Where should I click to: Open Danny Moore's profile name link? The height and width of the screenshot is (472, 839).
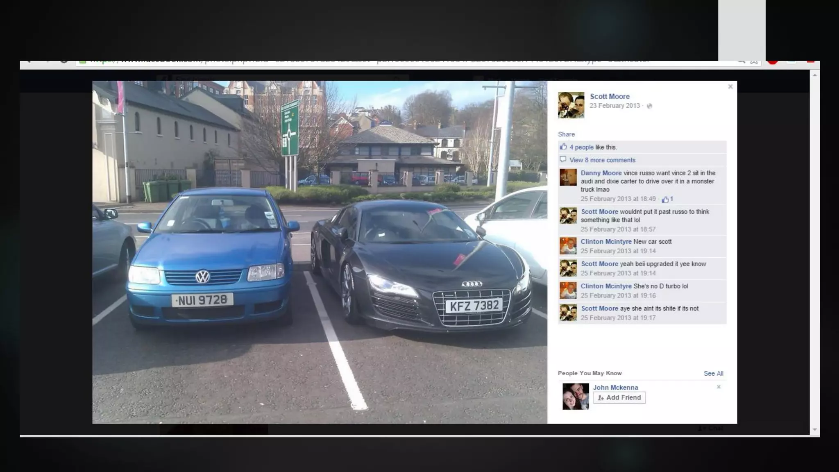pyautogui.click(x=601, y=173)
